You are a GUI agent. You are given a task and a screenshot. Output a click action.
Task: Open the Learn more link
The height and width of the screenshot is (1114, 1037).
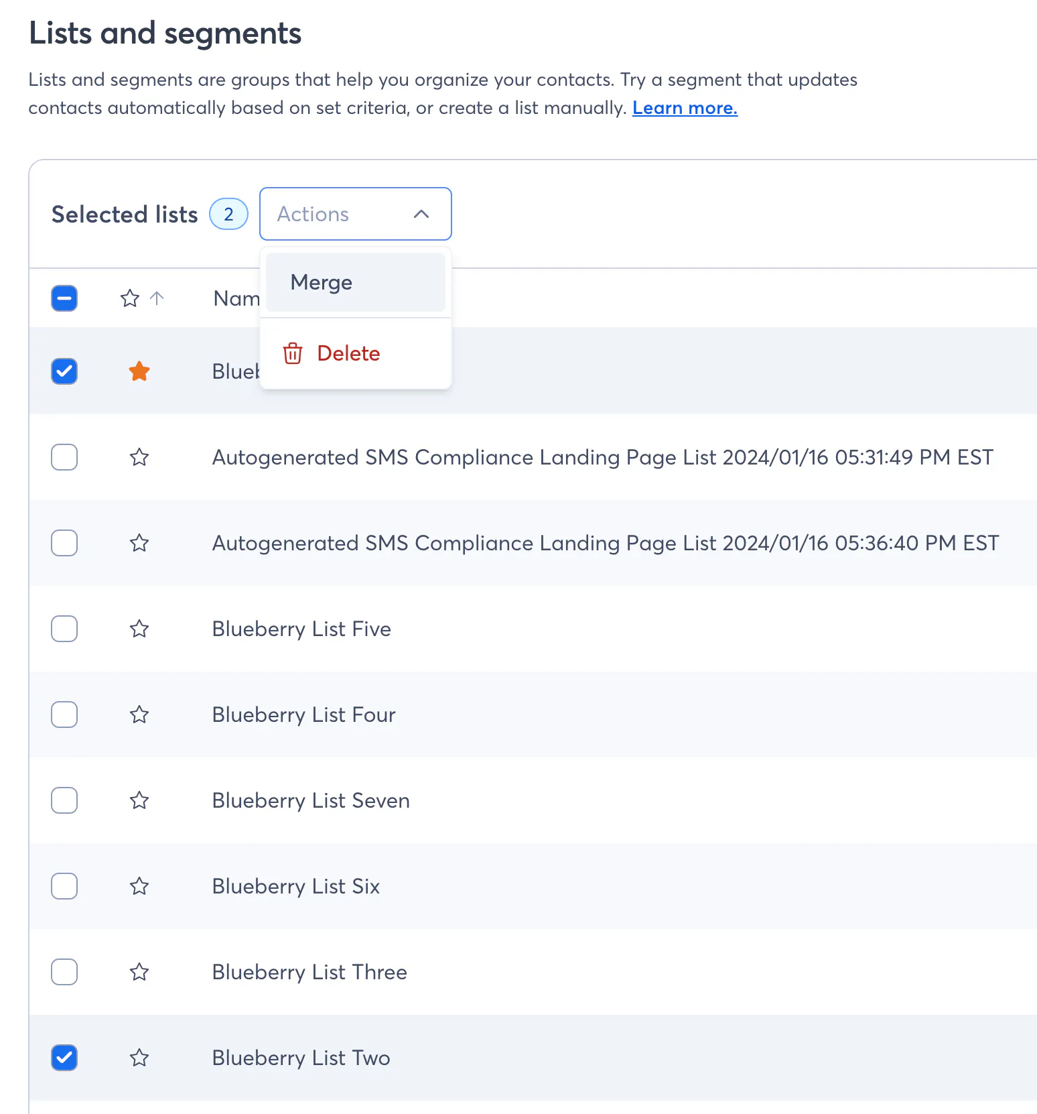[x=685, y=108]
